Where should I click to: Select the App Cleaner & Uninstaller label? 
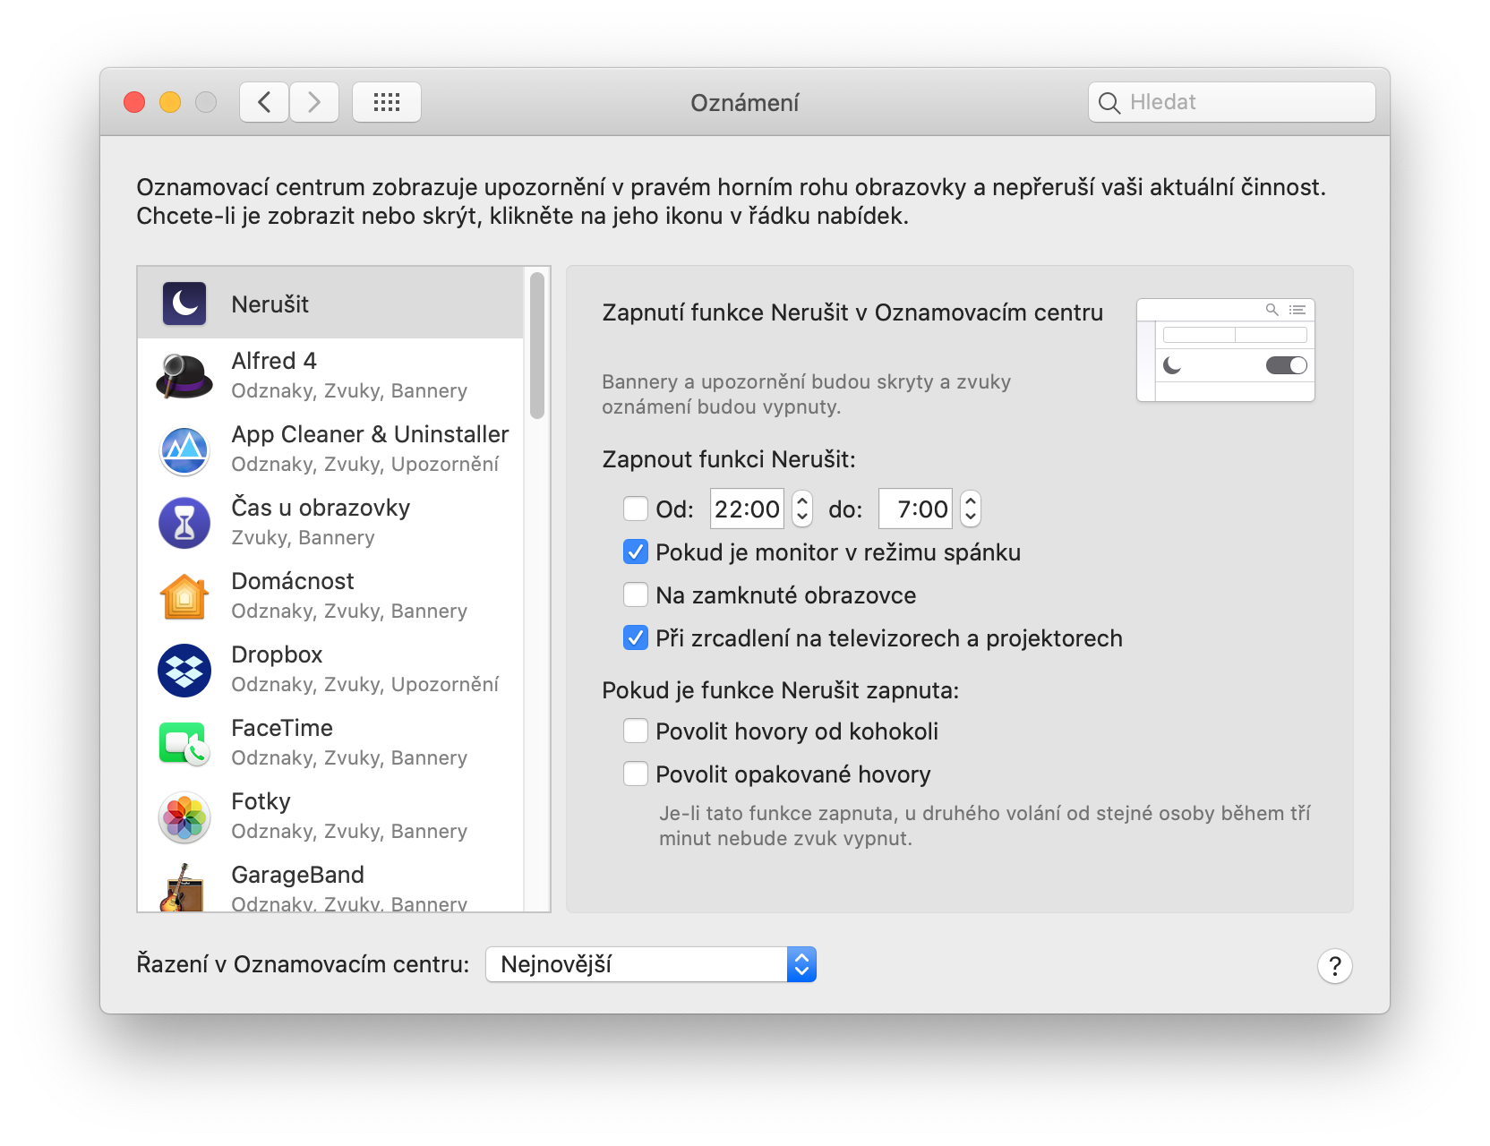[x=370, y=434]
